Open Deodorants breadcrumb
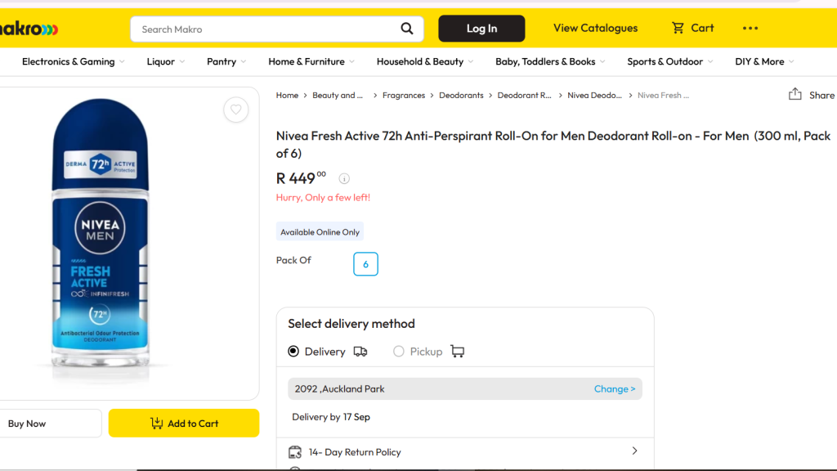 [x=461, y=96]
